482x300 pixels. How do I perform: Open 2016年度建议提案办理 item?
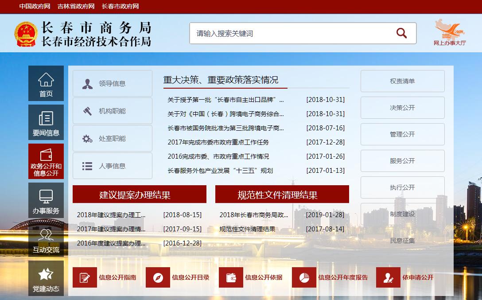(x=111, y=243)
